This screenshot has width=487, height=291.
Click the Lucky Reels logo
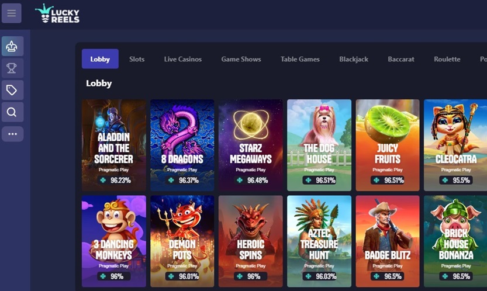coord(57,13)
